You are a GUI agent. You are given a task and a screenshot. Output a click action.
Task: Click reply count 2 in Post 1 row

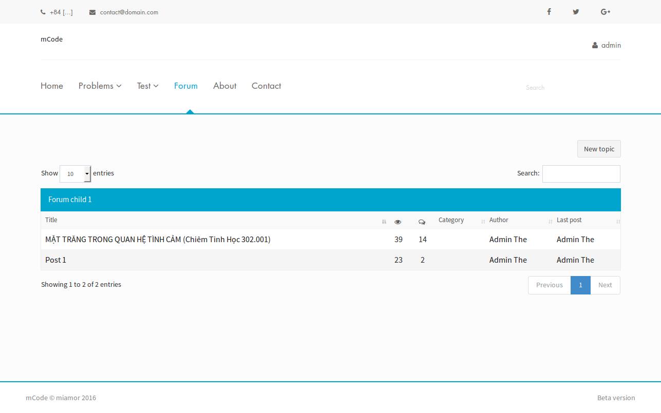coord(423,260)
